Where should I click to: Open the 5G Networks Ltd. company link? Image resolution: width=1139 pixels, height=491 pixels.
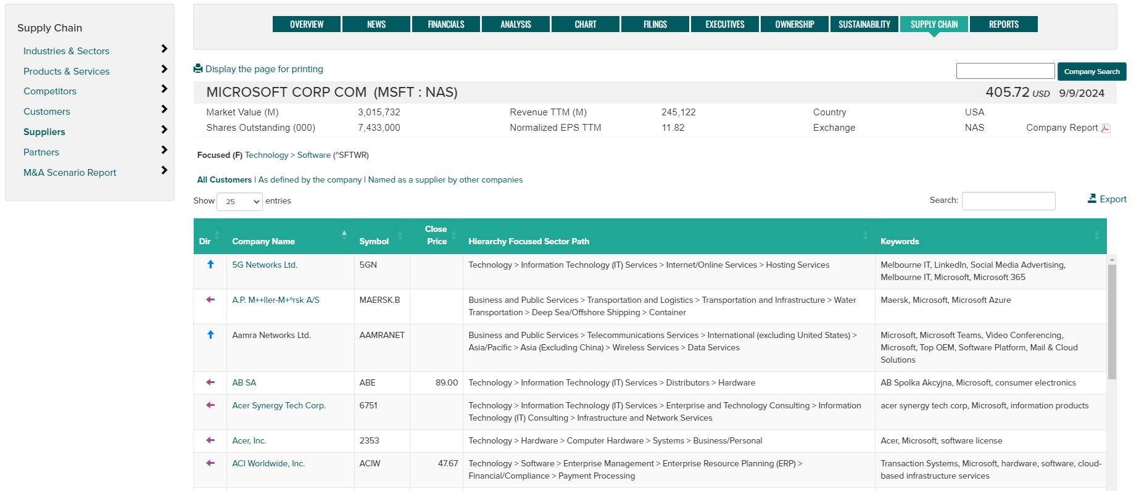tap(265, 265)
